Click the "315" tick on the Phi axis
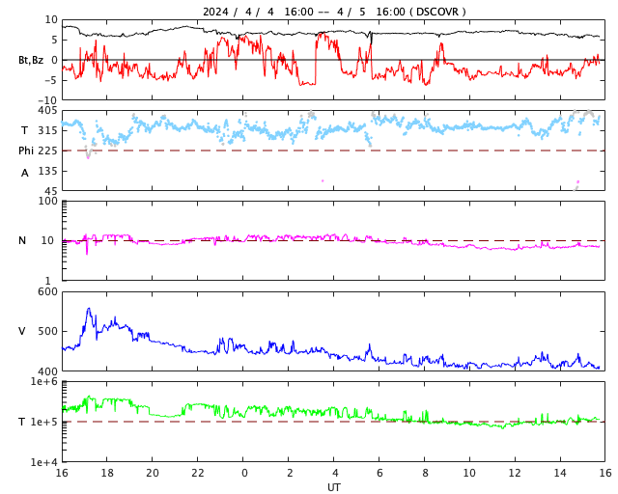Viewport: 618px width, 494px height. click(47, 130)
